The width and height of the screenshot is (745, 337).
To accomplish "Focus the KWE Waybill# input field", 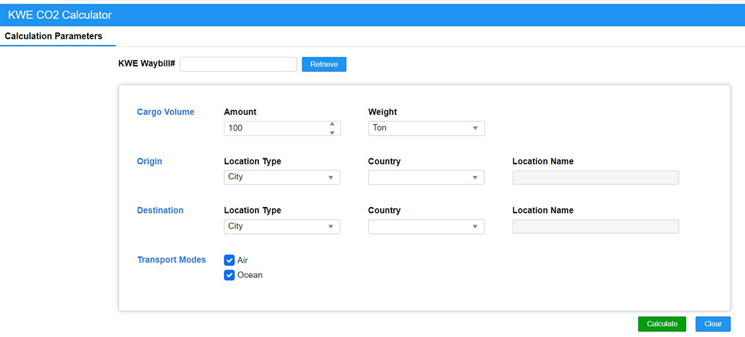I will (239, 64).
